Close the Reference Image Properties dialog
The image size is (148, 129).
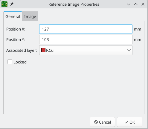tap(143, 4)
